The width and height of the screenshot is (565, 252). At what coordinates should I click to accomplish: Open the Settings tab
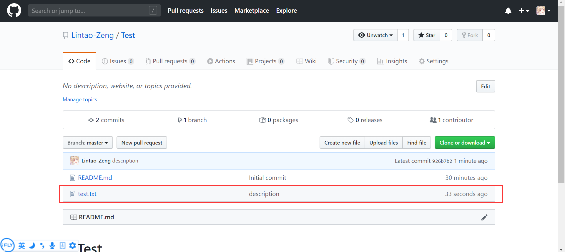pos(433,61)
